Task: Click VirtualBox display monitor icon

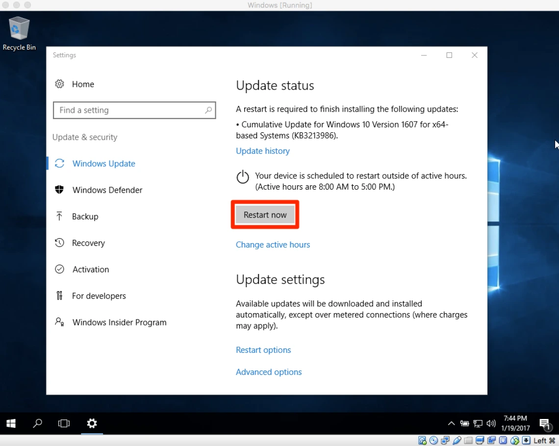Action: 480,441
